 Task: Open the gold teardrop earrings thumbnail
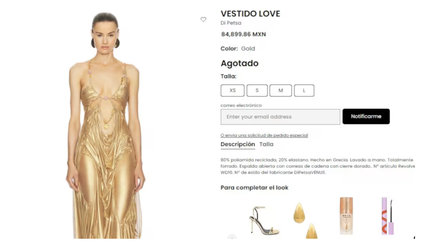[305, 220]
